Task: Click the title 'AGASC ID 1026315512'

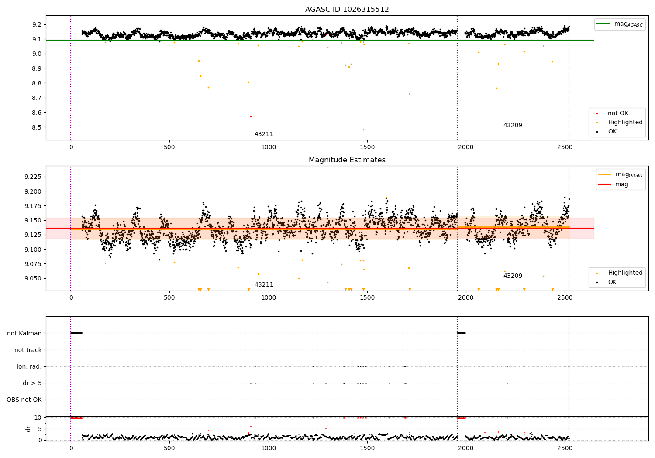Action: coord(347,9)
